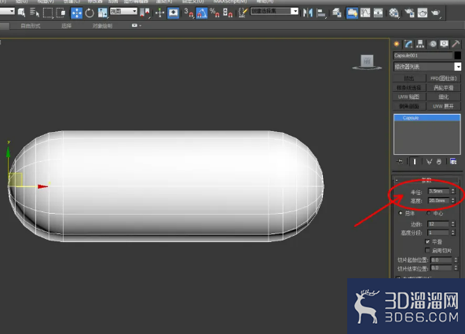Click the Mirror tool icon

[x=308, y=13]
